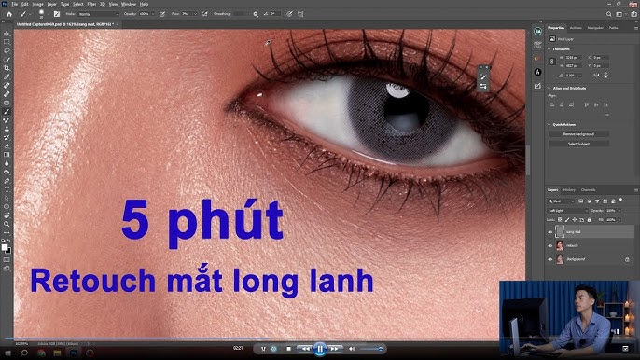Select the Eraser tool

[7, 146]
